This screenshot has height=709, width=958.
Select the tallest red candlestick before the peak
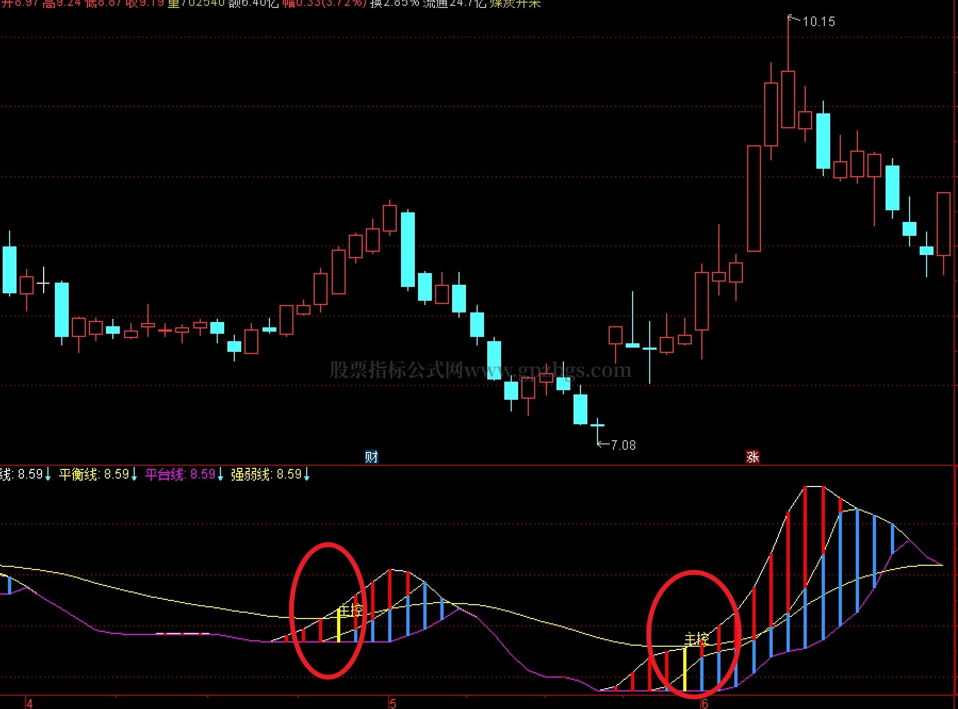click(x=754, y=199)
